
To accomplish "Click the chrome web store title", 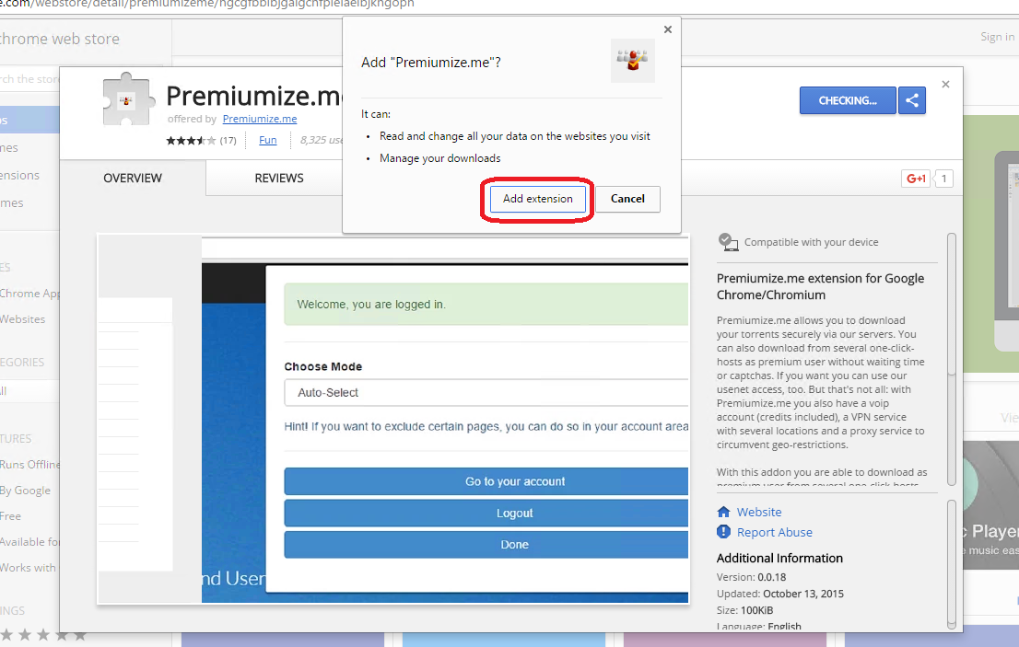I will coord(60,39).
